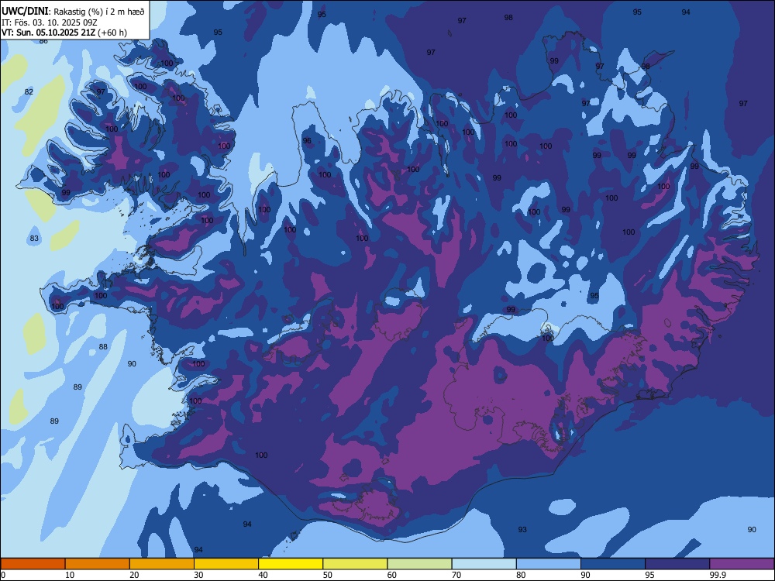Click the legend label '0'
Screen dimensions: 775x581
coord(3,575)
